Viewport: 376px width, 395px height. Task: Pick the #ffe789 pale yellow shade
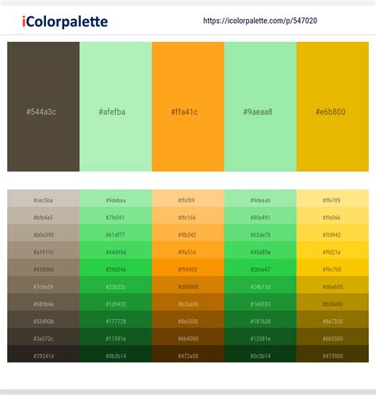[x=332, y=199]
